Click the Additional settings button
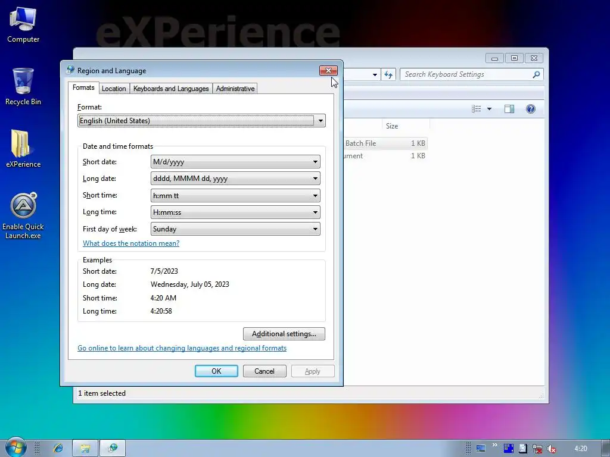Screen dimensions: 610x457 point(284,334)
